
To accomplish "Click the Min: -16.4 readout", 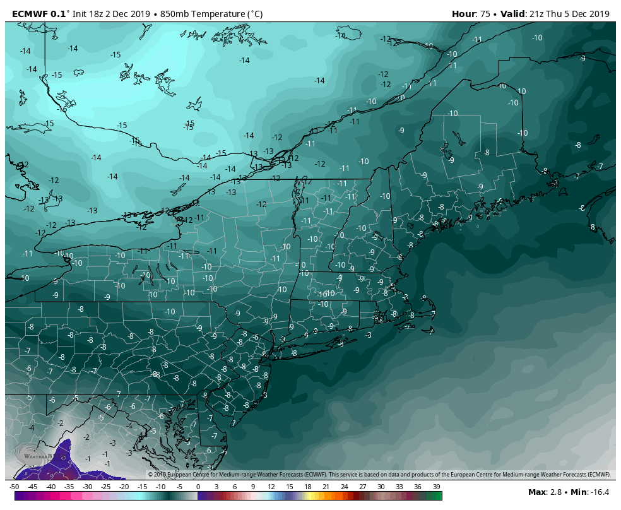I will pos(593,492).
